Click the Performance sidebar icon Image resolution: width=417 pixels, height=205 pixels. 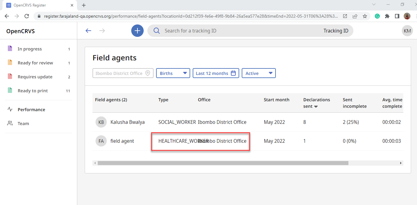click(10, 109)
